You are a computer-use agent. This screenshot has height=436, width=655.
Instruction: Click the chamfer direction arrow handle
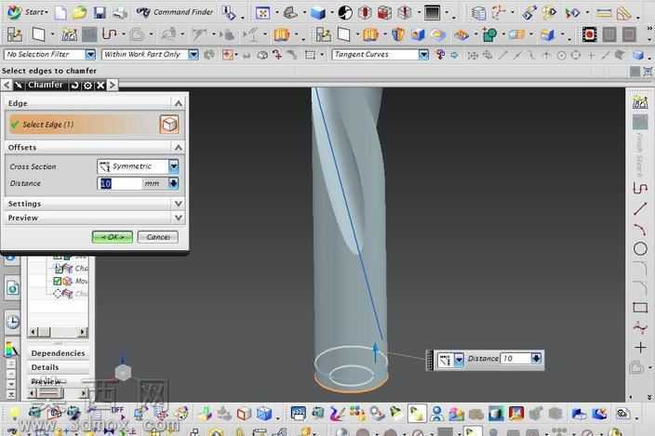(x=375, y=352)
